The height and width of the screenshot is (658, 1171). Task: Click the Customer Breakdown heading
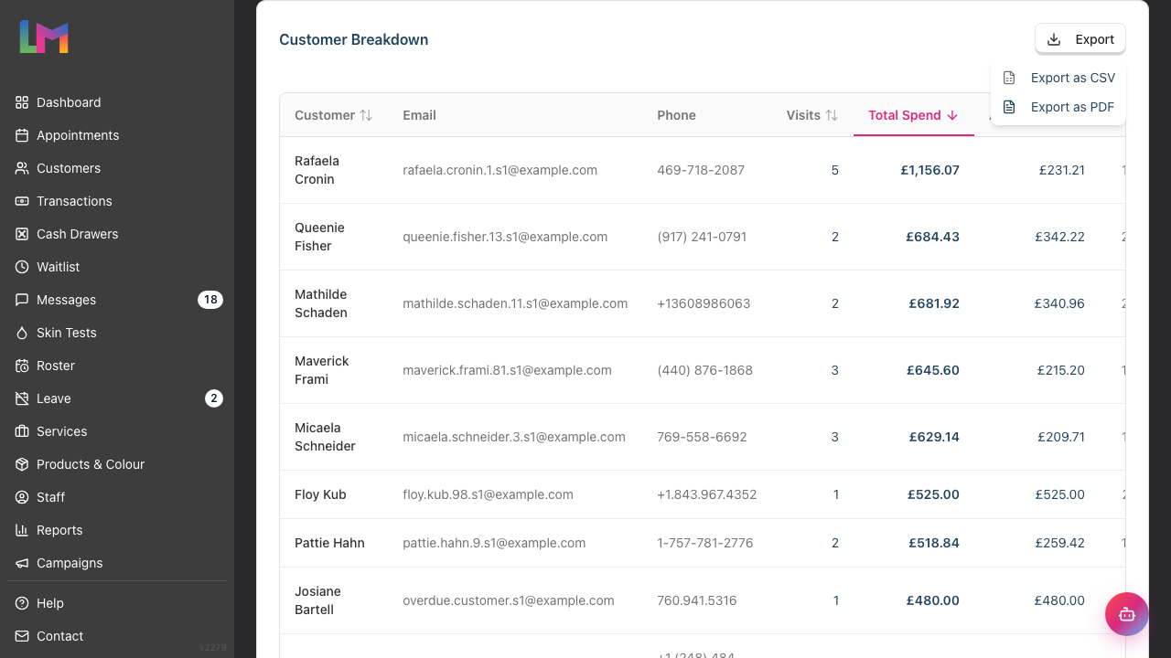click(x=353, y=39)
